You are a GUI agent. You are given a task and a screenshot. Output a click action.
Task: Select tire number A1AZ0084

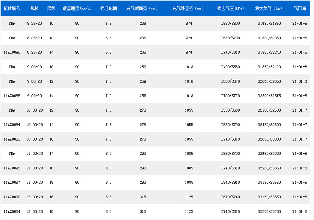coord(12,125)
